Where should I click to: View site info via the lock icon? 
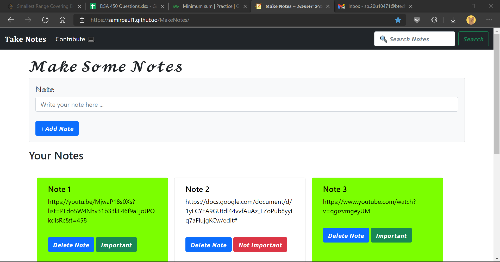tap(82, 20)
